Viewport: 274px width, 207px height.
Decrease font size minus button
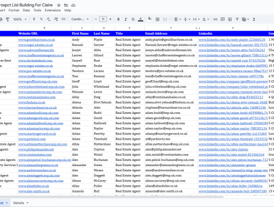click(96, 19)
